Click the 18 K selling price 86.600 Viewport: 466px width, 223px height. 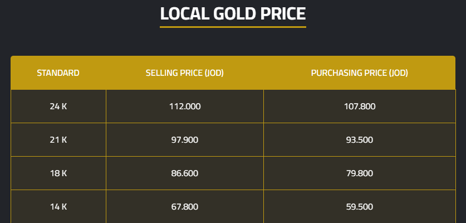point(184,173)
